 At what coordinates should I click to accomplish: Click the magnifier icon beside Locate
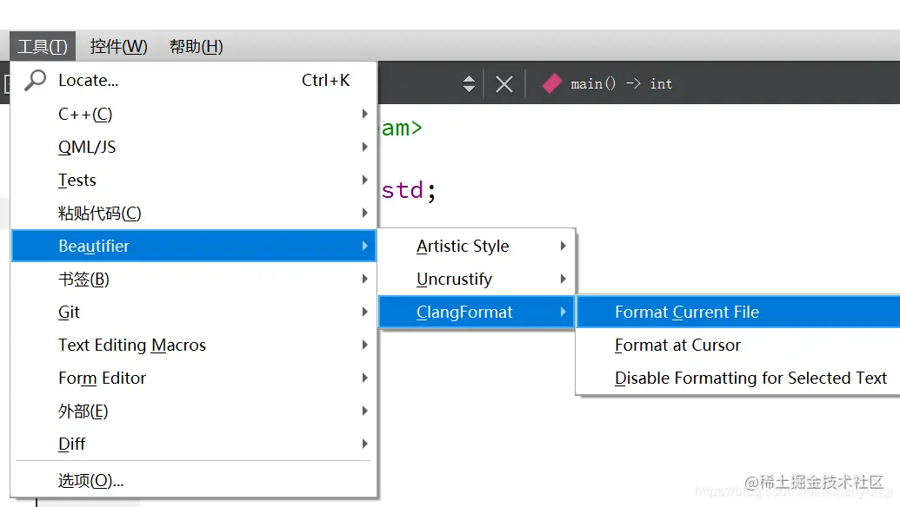tap(35, 80)
